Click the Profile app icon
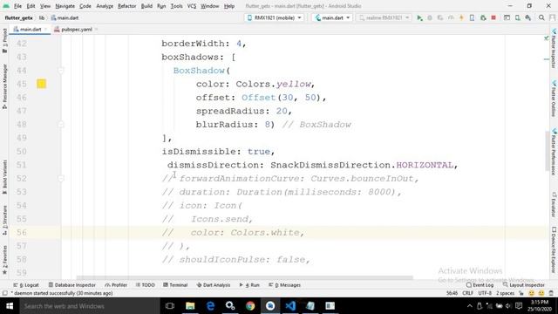The image size is (558, 314). click(x=451, y=17)
